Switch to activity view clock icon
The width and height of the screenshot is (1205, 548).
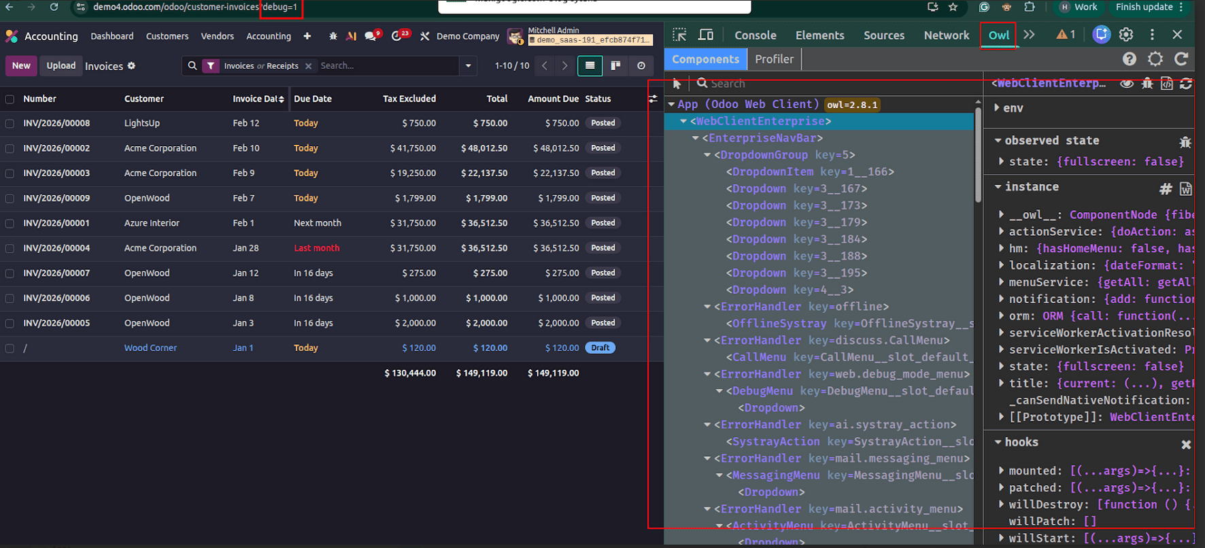(641, 65)
